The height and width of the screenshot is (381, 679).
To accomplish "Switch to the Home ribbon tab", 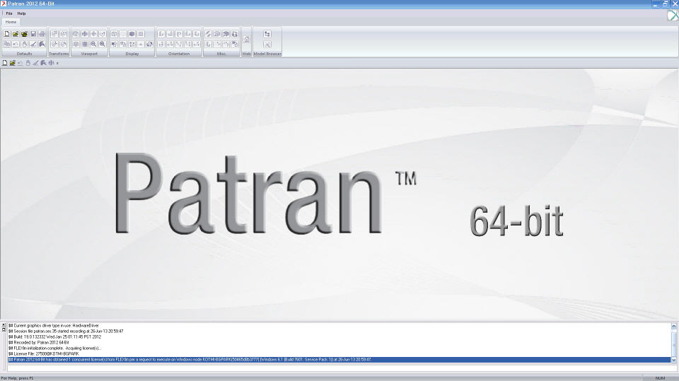I will point(11,22).
